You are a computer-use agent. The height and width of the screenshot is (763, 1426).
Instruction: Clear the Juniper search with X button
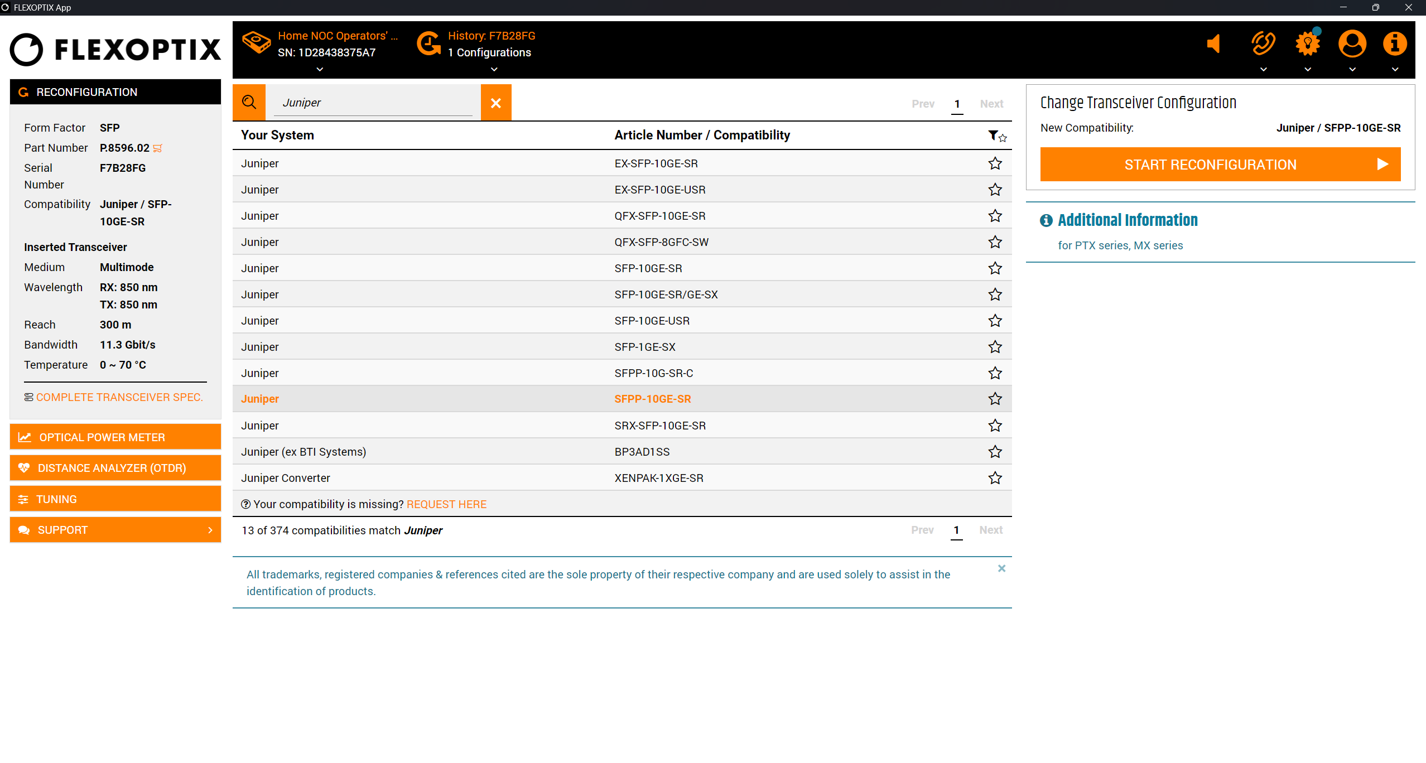tap(495, 103)
